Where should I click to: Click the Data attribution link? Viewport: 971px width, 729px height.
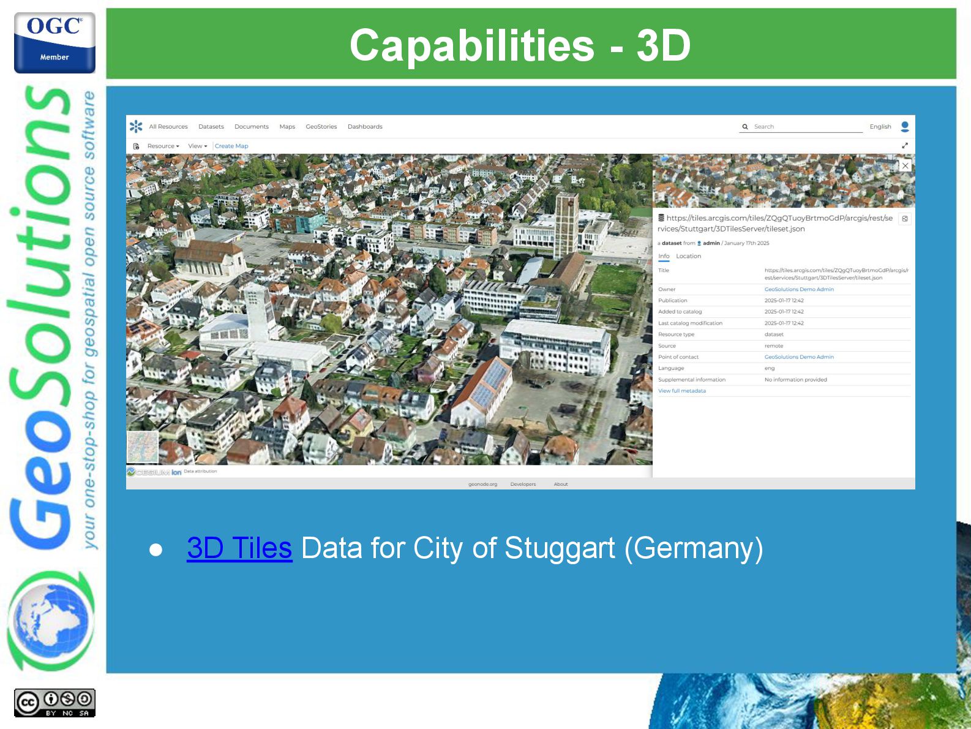(x=200, y=471)
